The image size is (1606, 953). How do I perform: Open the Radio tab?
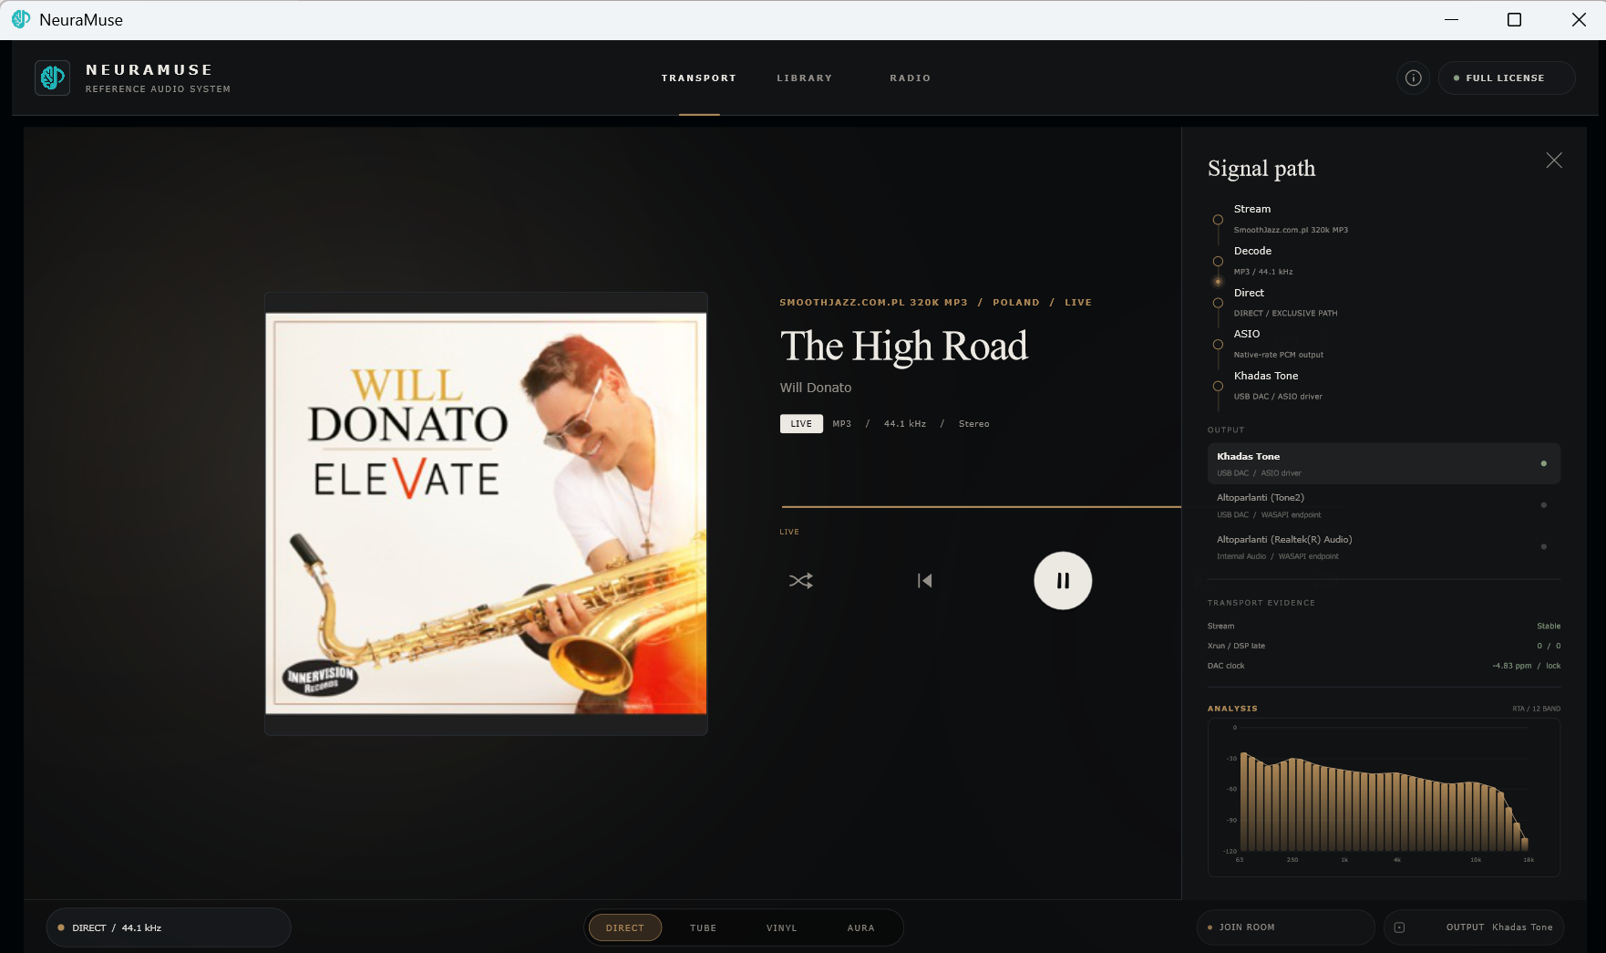click(910, 78)
